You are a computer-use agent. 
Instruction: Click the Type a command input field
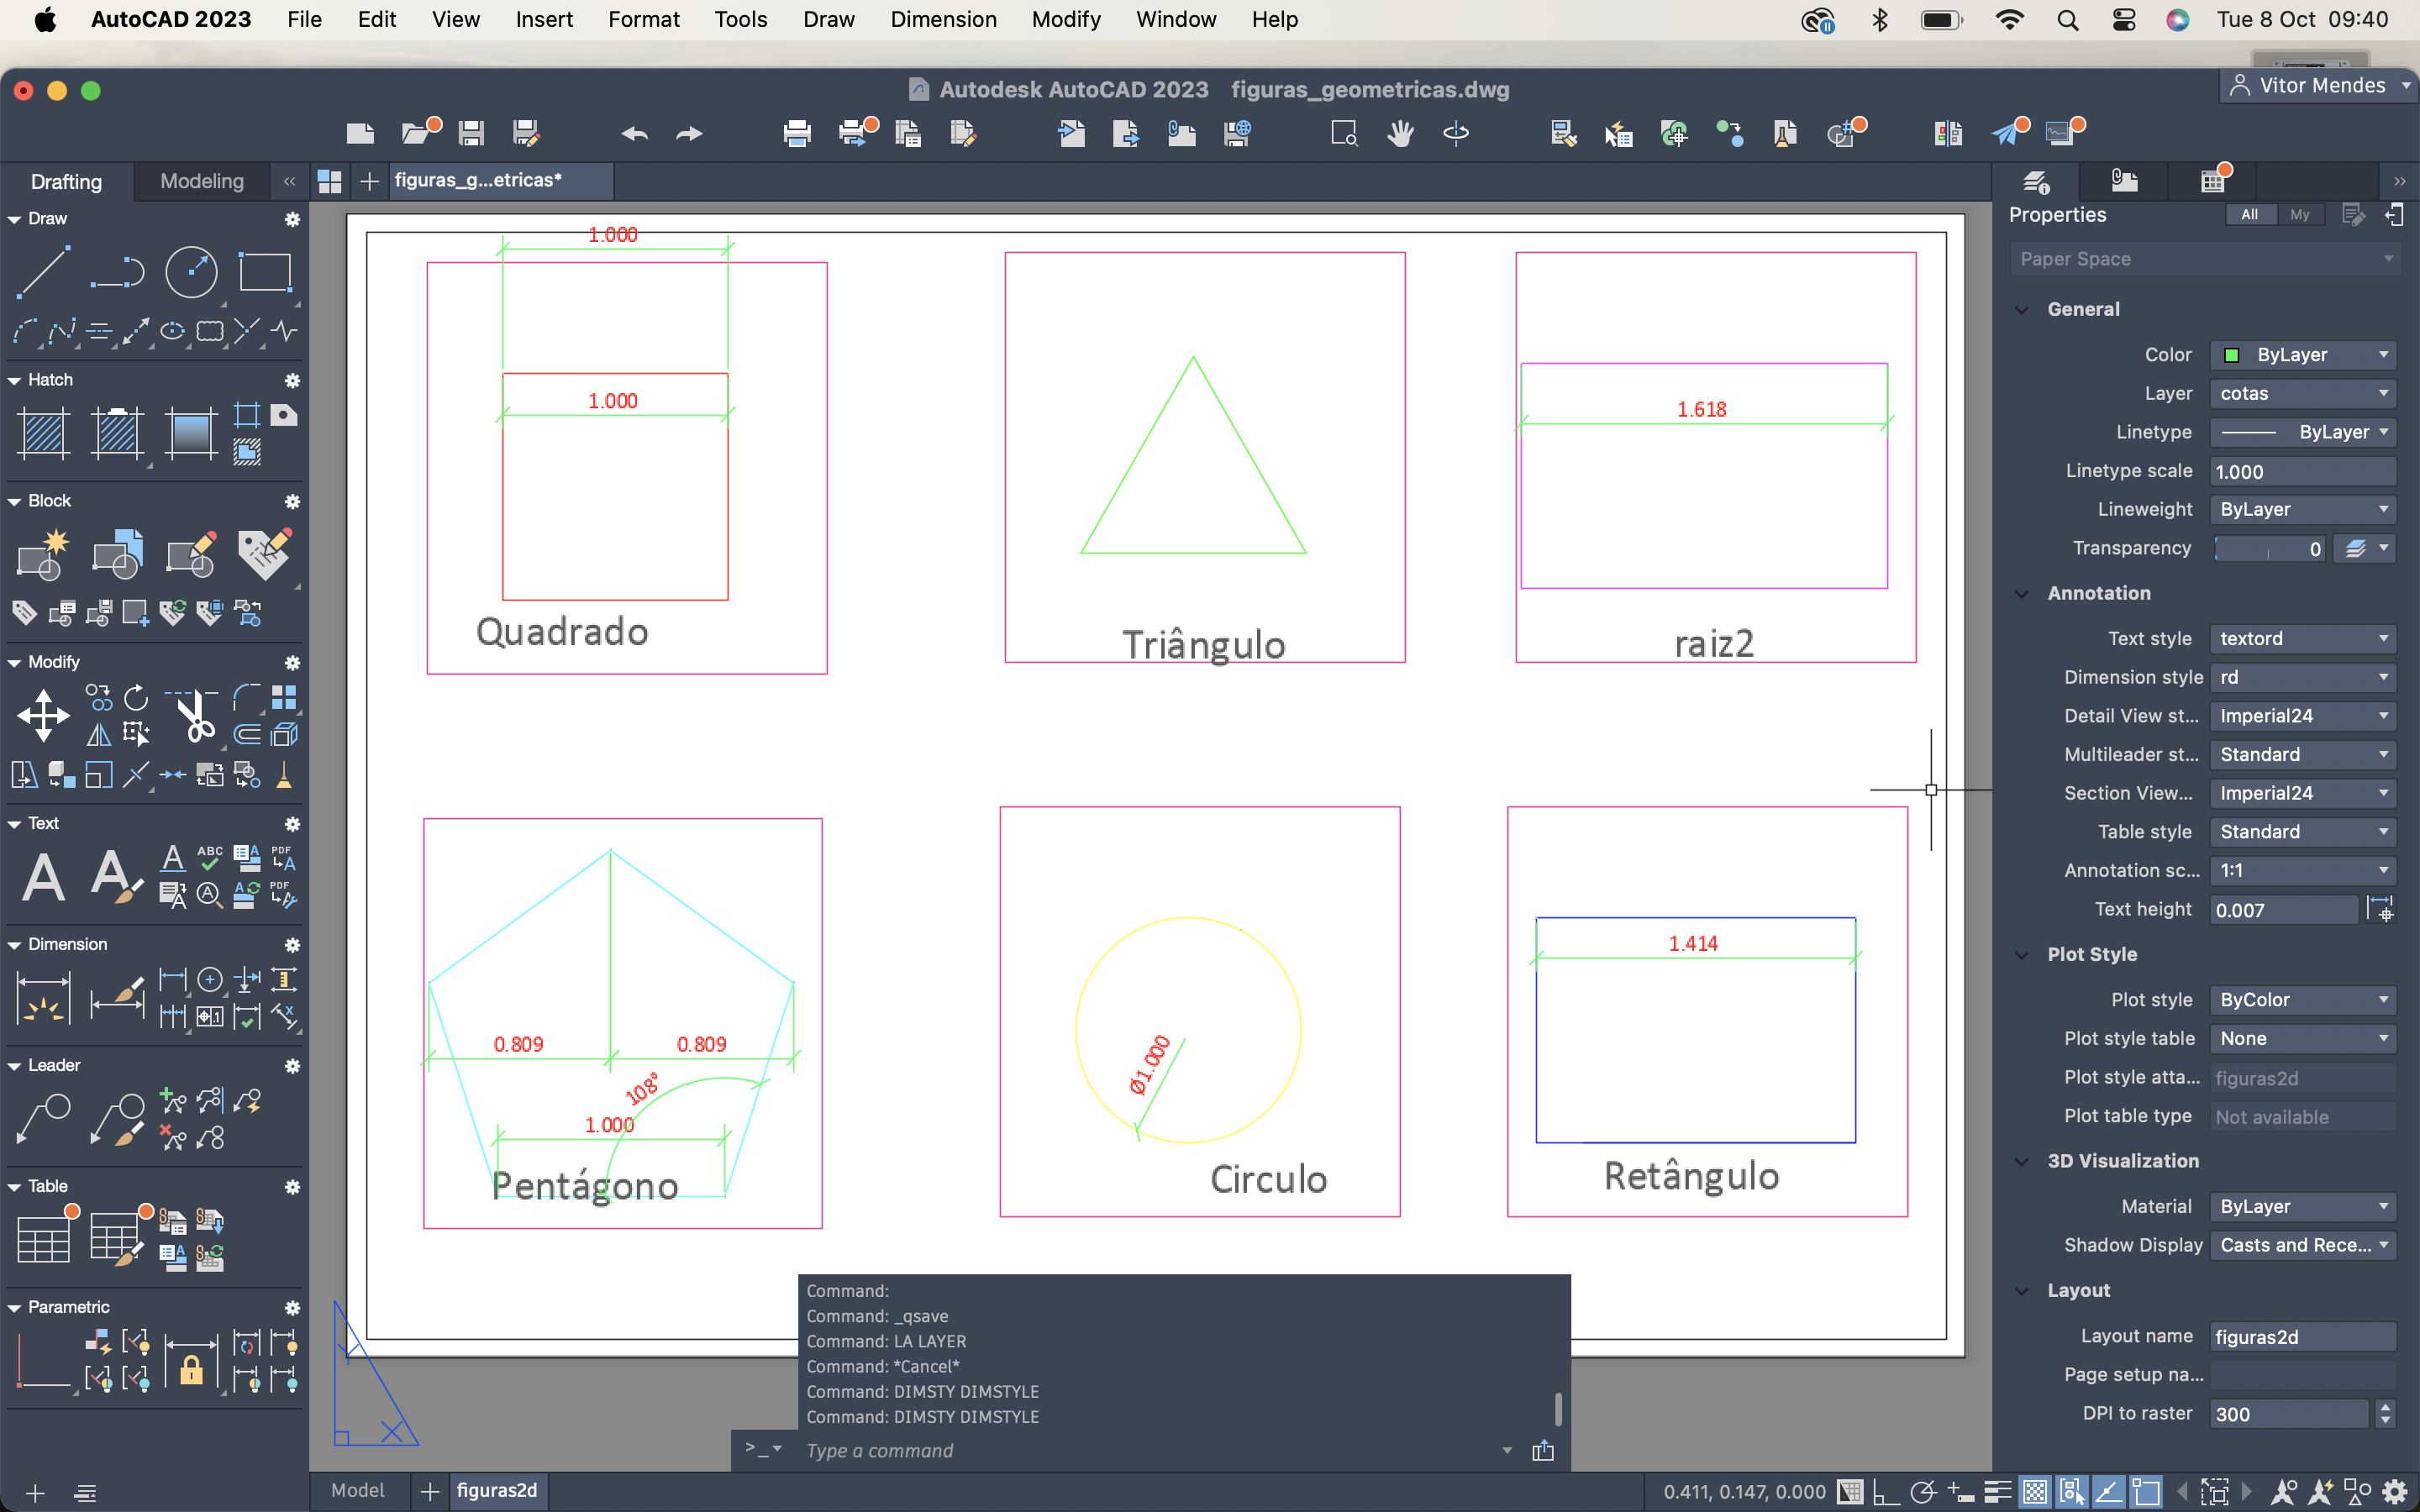coord(1150,1451)
